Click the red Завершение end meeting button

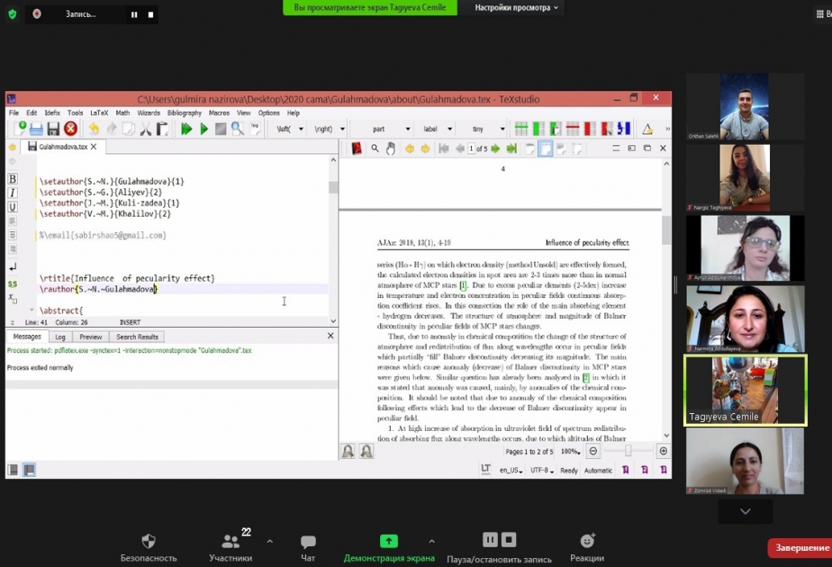pyautogui.click(x=800, y=548)
